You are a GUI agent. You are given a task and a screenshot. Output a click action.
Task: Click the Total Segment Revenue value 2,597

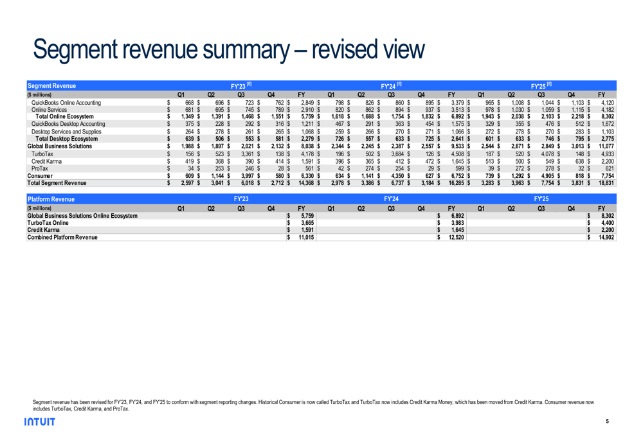(187, 183)
